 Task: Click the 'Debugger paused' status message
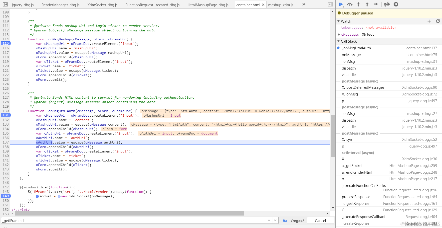click(x=357, y=13)
